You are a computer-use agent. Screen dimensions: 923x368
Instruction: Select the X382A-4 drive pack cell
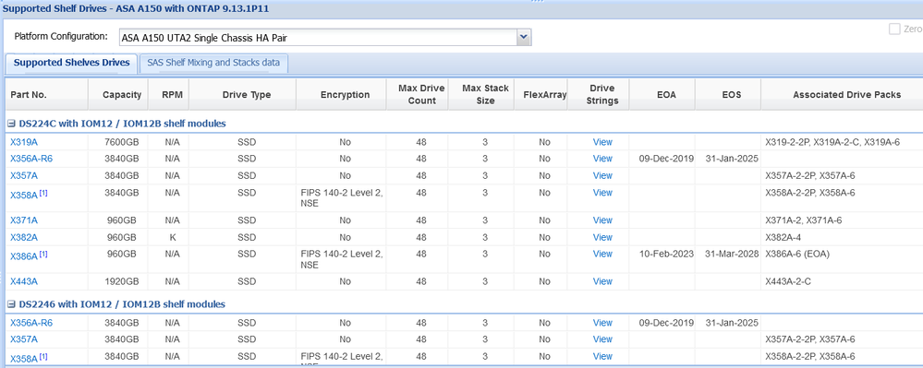(783, 237)
